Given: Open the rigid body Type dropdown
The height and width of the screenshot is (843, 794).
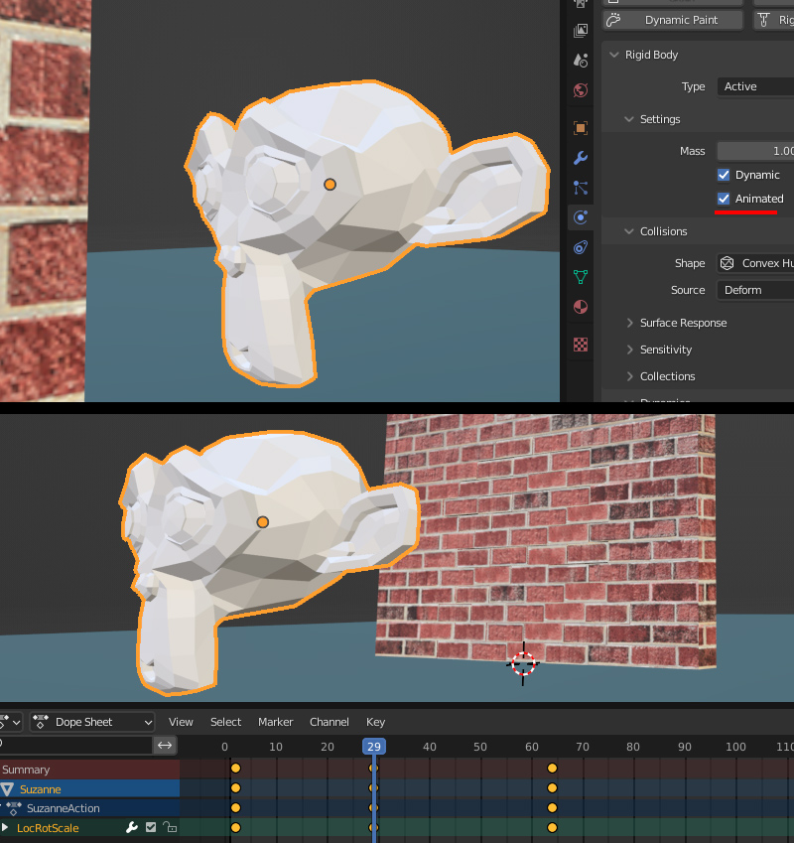Looking at the screenshot, I should (755, 86).
